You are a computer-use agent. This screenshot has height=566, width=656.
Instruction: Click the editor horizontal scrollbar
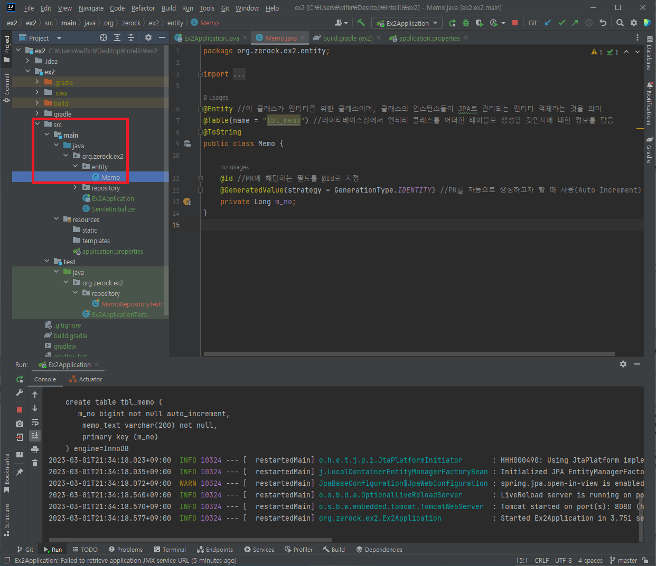click(409, 354)
